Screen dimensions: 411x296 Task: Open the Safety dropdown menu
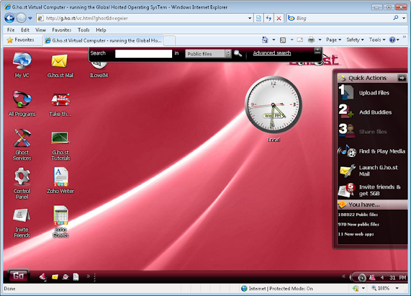tap(355, 40)
